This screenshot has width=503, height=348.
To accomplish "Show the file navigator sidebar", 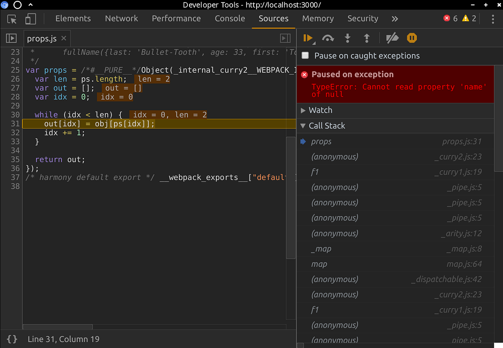I will (x=11, y=39).
